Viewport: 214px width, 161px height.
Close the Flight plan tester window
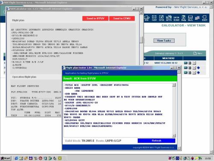(179, 68)
